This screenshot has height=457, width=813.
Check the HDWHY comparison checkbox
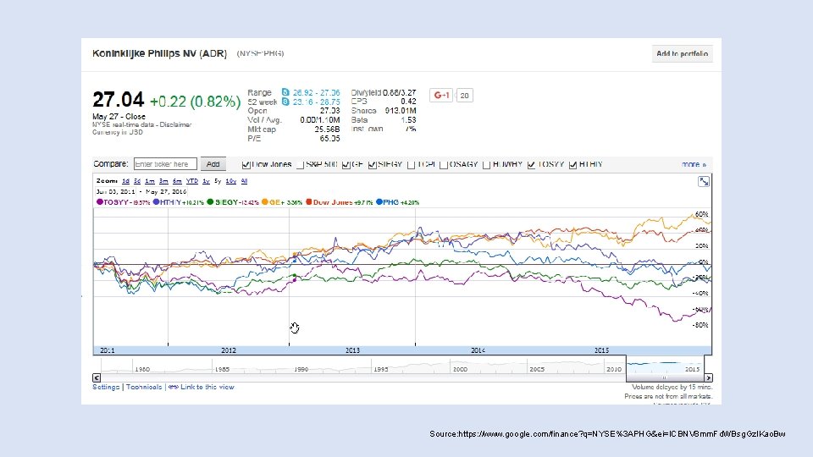(486, 165)
